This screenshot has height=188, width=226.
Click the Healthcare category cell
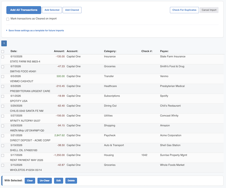click(110, 86)
